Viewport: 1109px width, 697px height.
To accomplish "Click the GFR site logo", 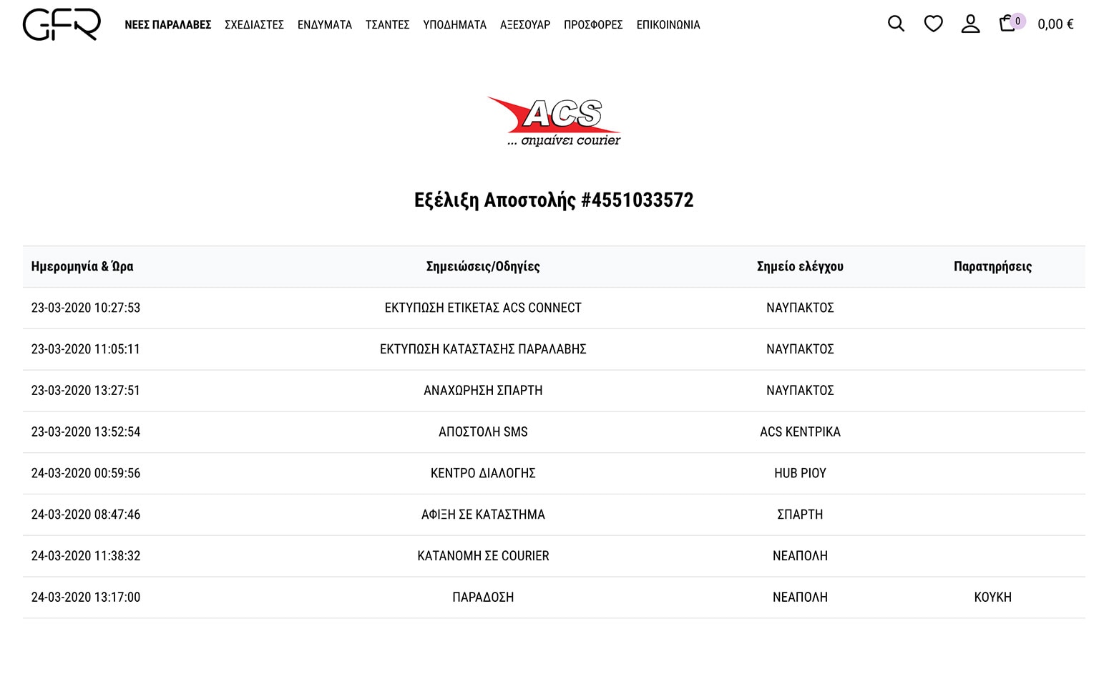I will pyautogui.click(x=62, y=24).
